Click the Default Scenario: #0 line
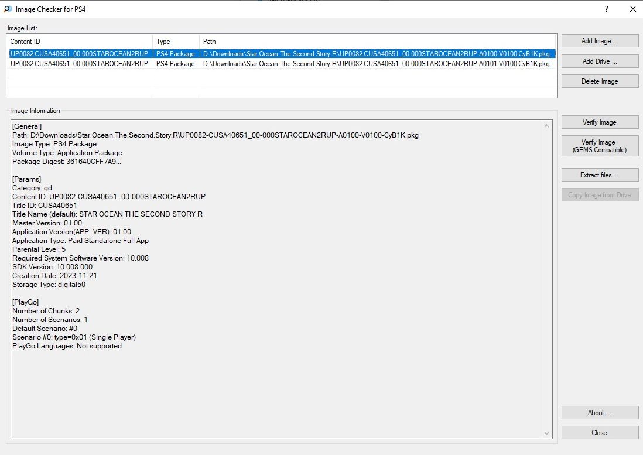The width and height of the screenshot is (643, 455). tap(45, 329)
